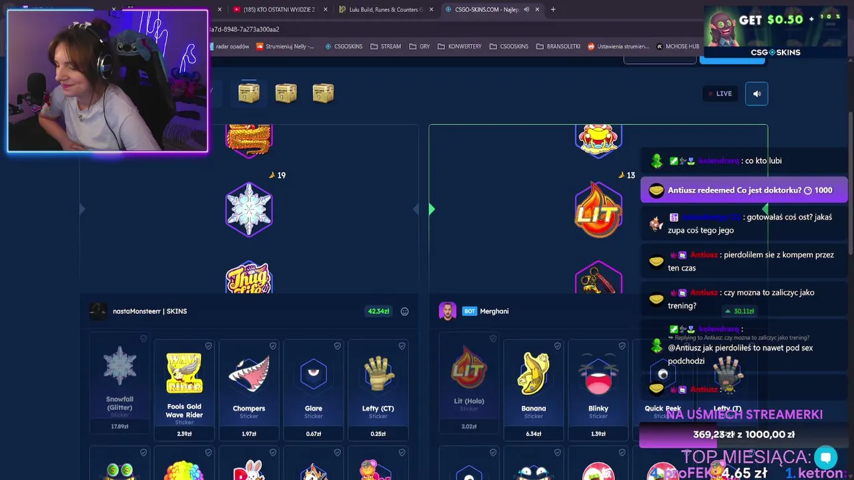Close the Lulu Build tab
854x480 pixels.
point(432,9)
